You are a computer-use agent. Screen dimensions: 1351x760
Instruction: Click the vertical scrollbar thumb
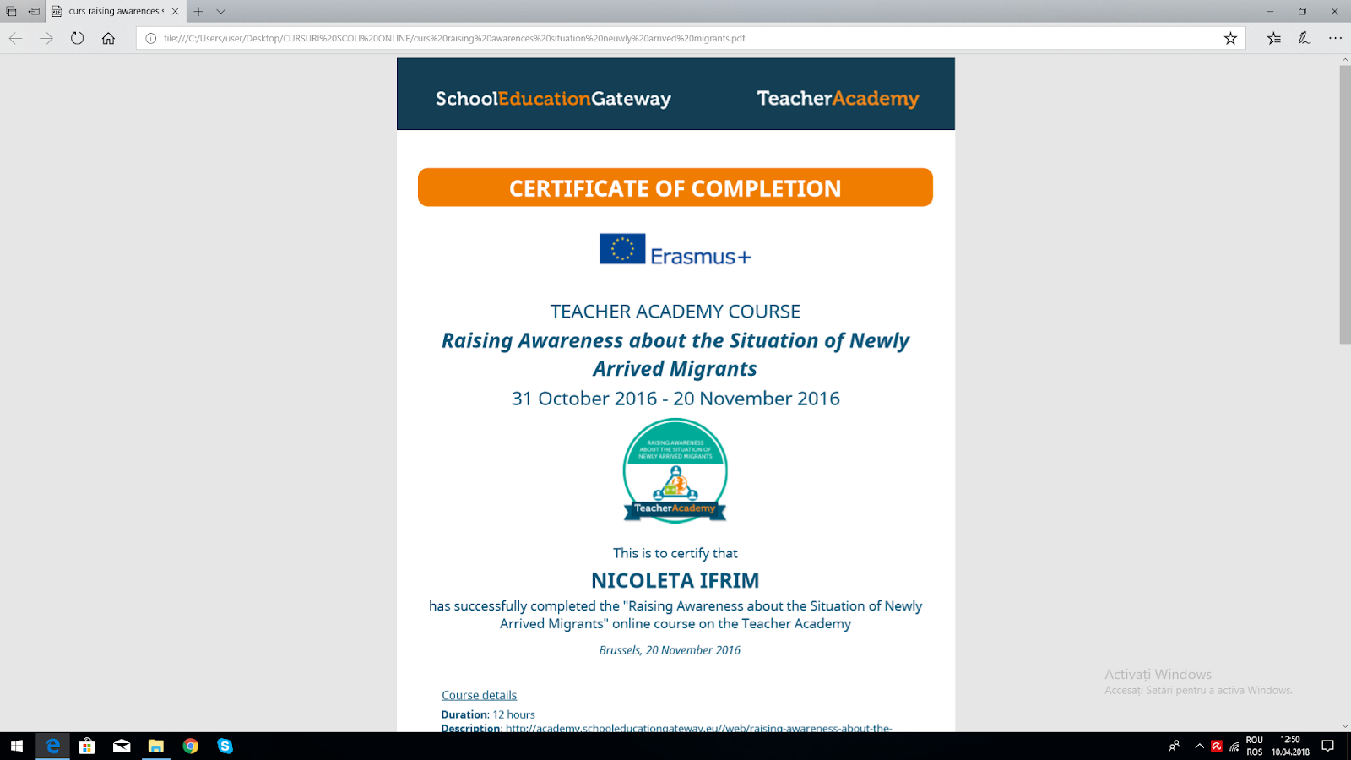[x=1344, y=204]
